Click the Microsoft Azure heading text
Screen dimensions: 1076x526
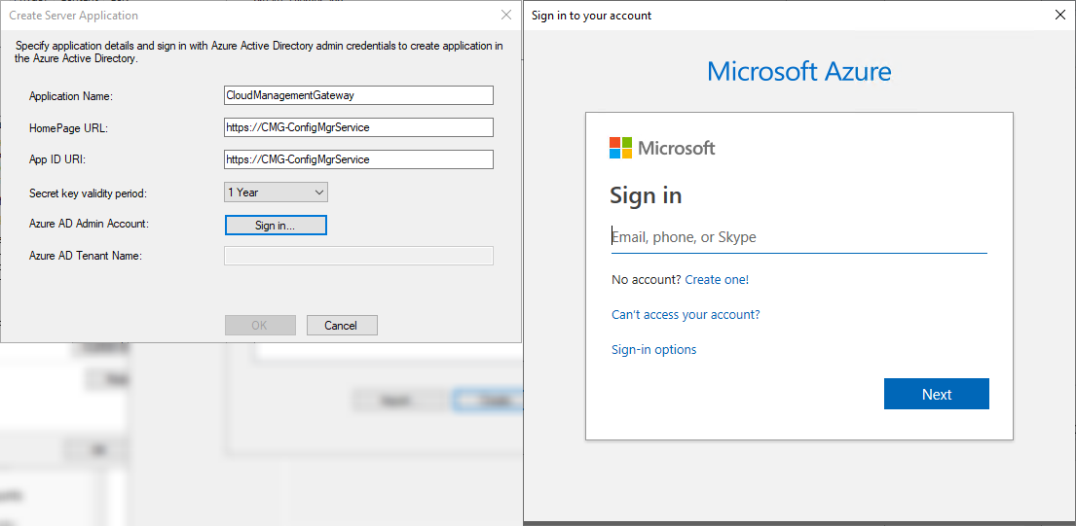pyautogui.click(x=798, y=71)
